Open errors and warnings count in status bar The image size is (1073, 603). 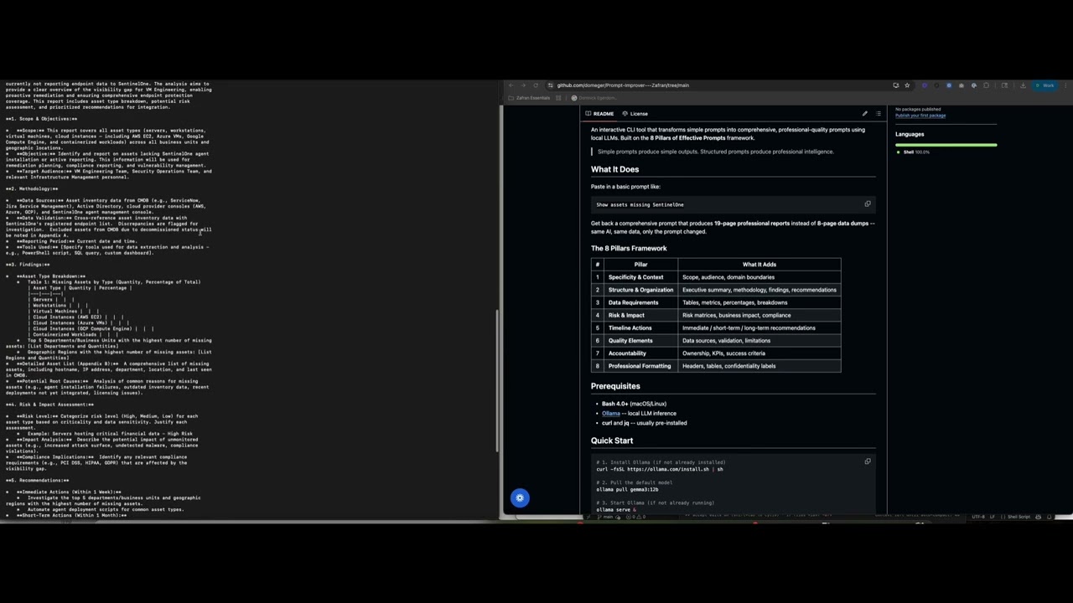pyautogui.click(x=635, y=517)
